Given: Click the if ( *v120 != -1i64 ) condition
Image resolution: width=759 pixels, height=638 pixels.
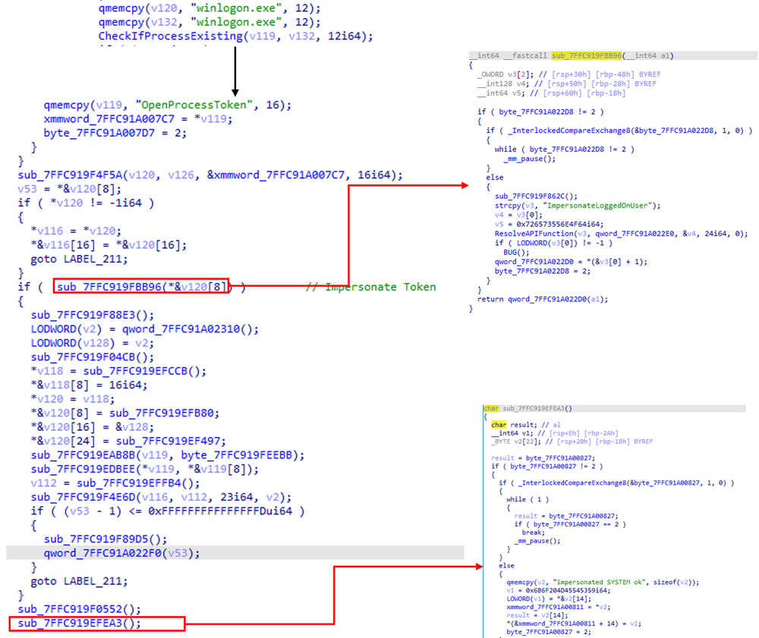Looking at the screenshot, I should coord(87,203).
